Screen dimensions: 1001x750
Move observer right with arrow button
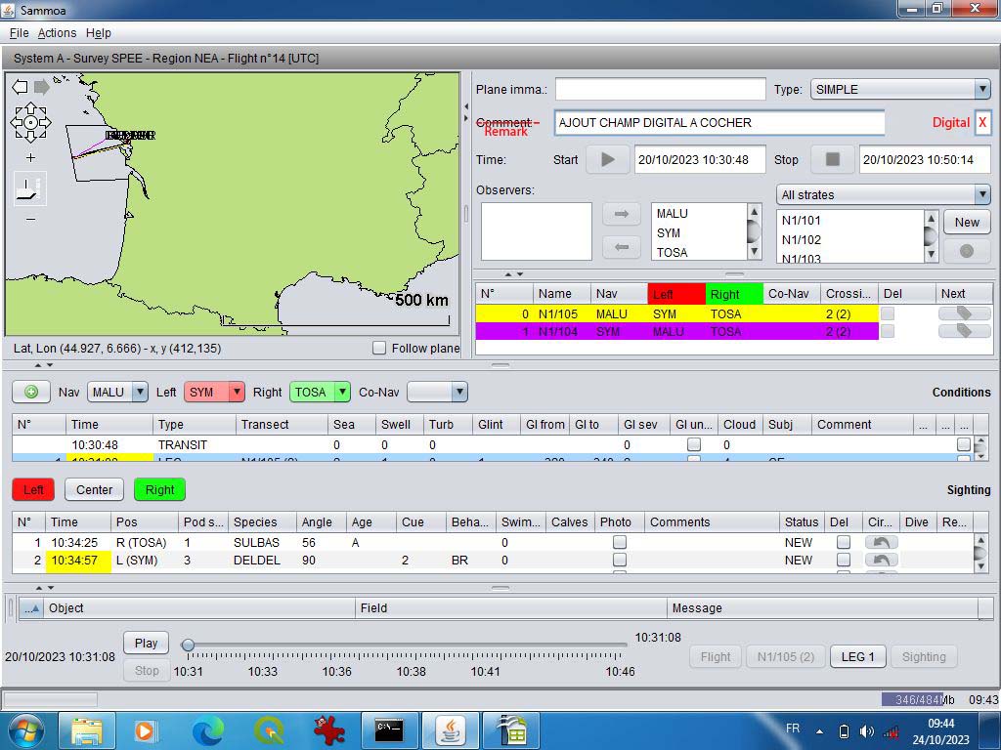[621, 214]
